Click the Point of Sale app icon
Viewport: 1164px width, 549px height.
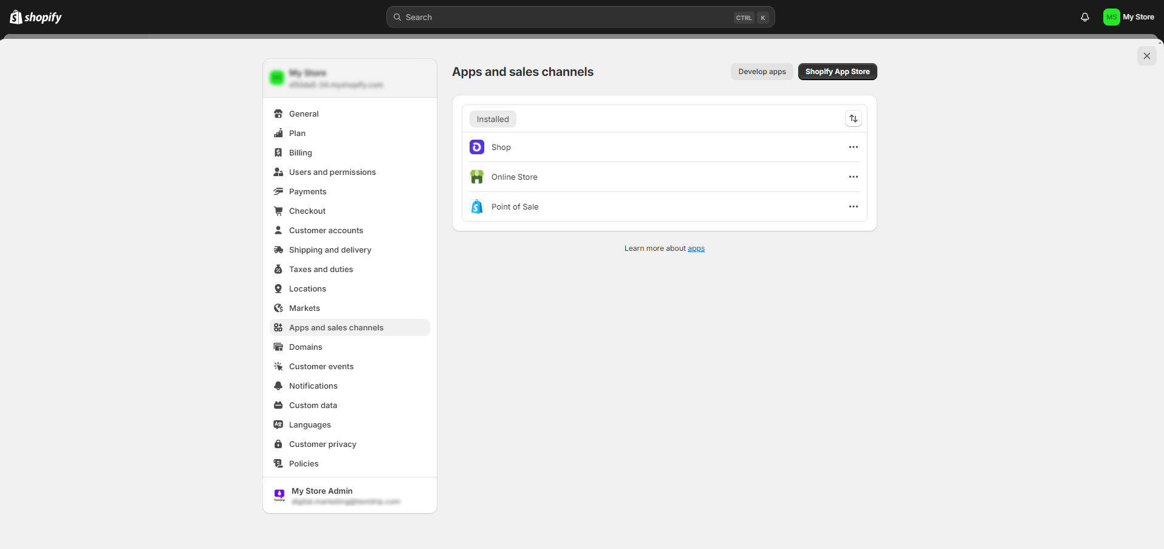(x=476, y=206)
